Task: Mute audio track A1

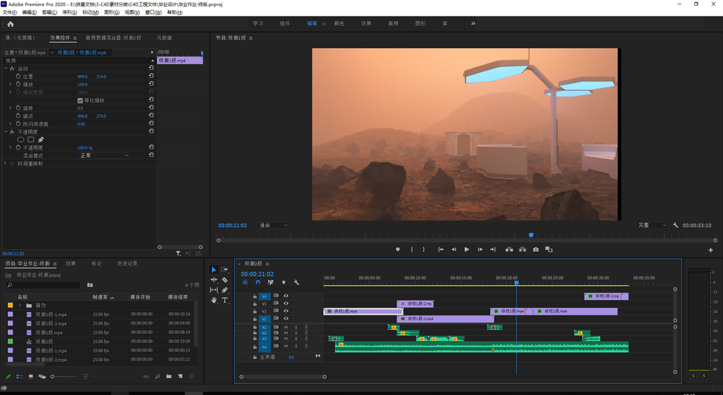Action: pos(286,327)
